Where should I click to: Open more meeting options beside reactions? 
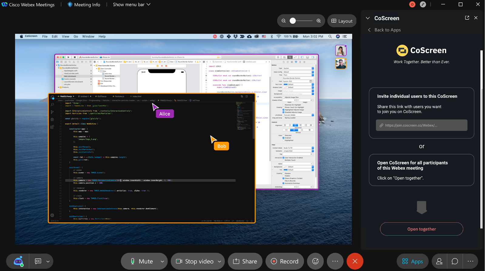(335, 261)
